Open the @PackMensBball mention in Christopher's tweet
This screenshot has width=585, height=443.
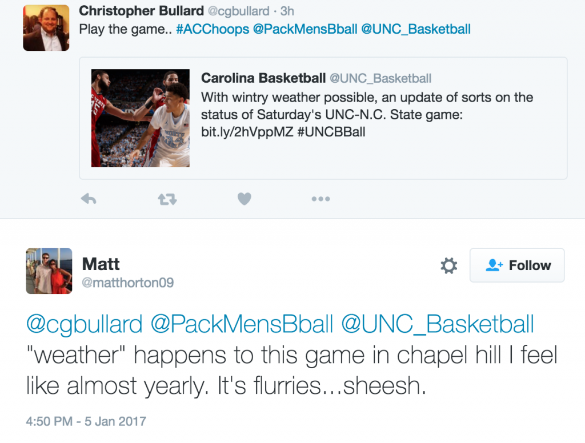[304, 29]
